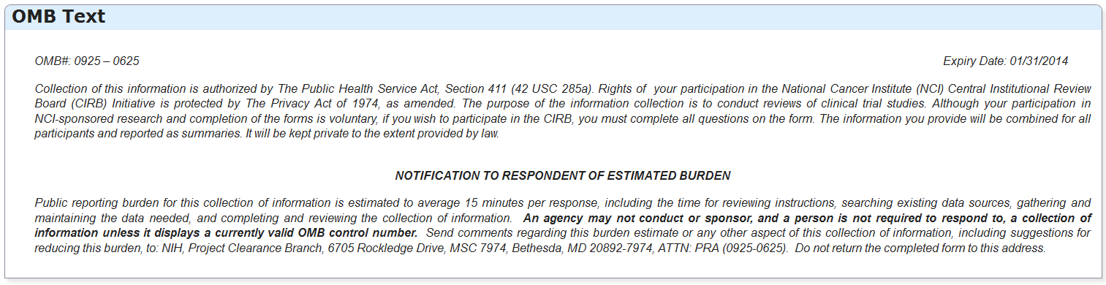Select the OMB# 0925 – 0625 text
Viewport: 1106px width, 285px height.
(x=87, y=61)
